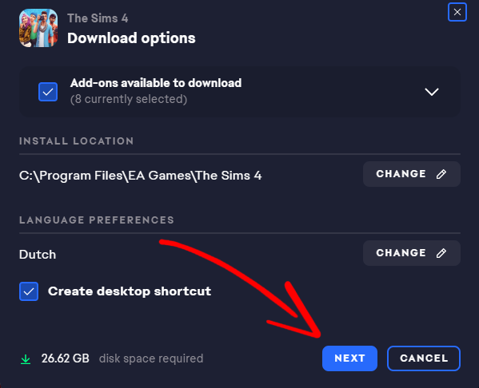Click the Add-ons available to download title
The width and height of the screenshot is (479, 388).
tap(156, 83)
